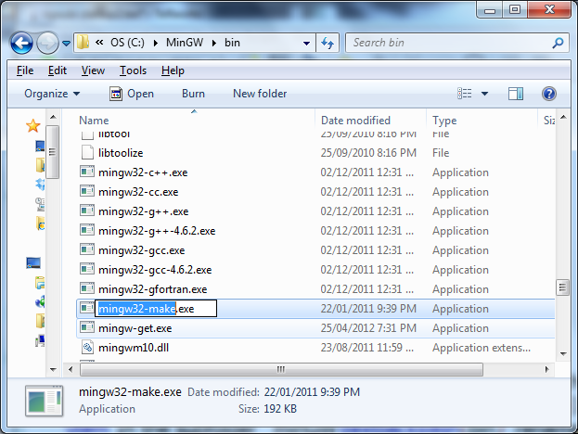This screenshot has height=434, width=578.
Task: Click the Forward navigation arrow
Action: click(x=47, y=43)
